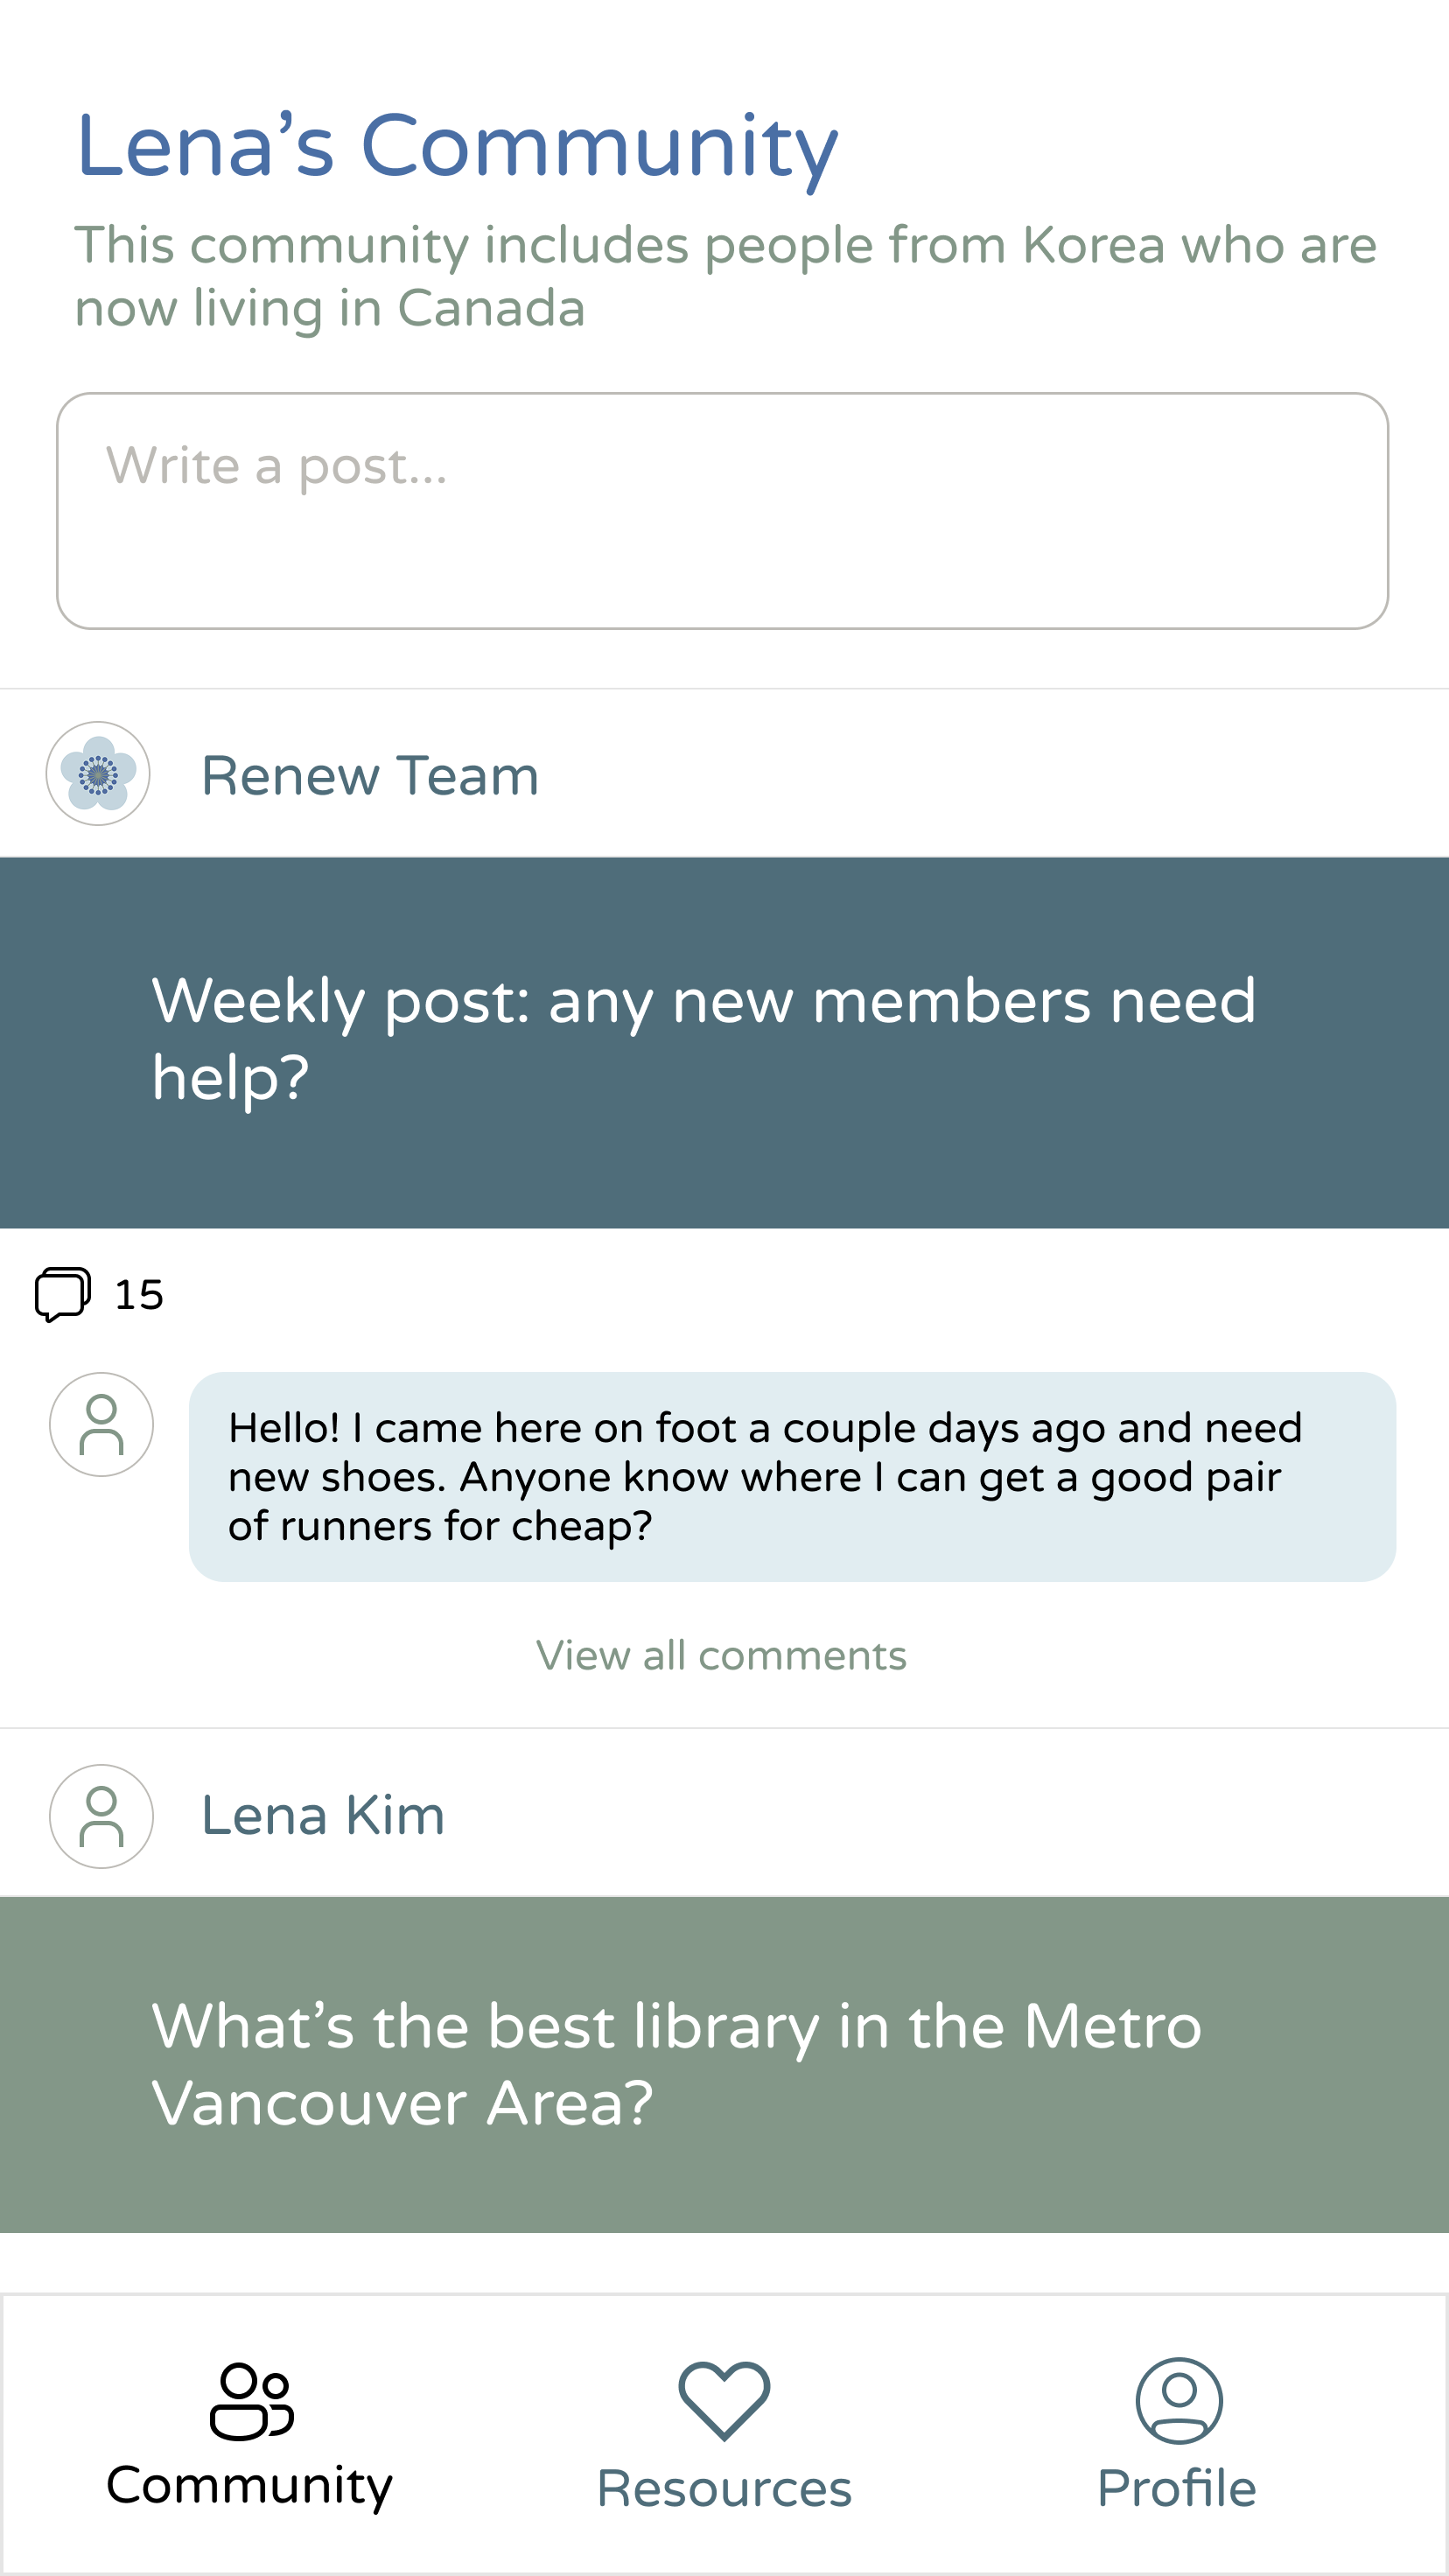Click the Write a post field

722,510
